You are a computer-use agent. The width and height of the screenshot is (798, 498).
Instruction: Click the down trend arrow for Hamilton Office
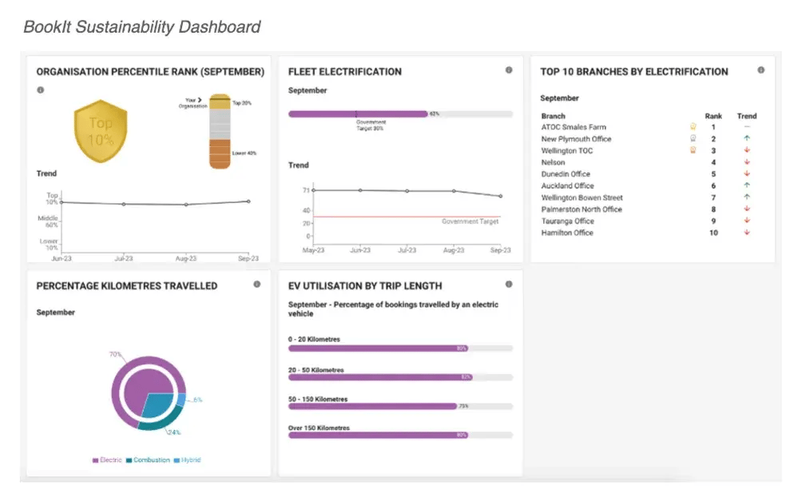coord(747,232)
